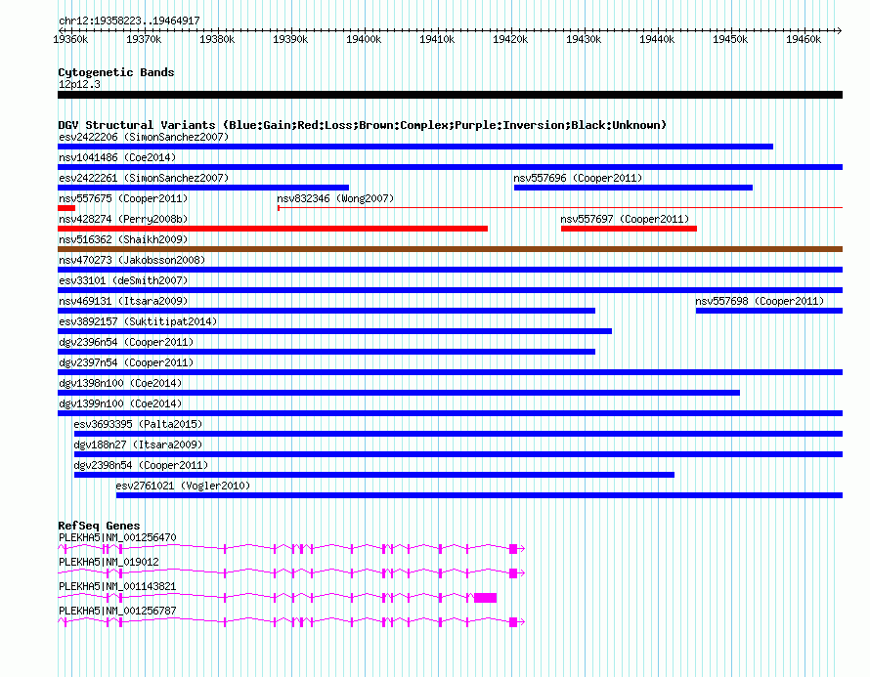Click the DGV Structural Variants track title
The image size is (870, 677).
click(363, 125)
